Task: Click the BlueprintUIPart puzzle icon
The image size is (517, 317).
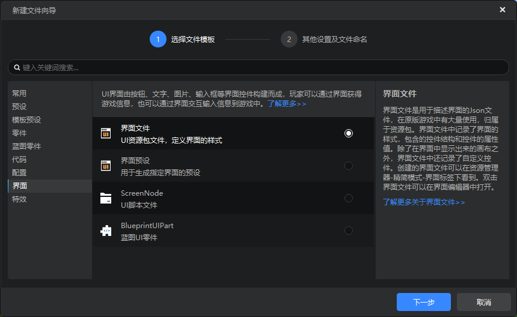Action: [x=106, y=231]
